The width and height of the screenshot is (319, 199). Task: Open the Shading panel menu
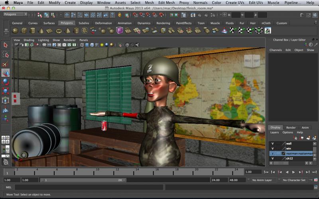pos(29,40)
